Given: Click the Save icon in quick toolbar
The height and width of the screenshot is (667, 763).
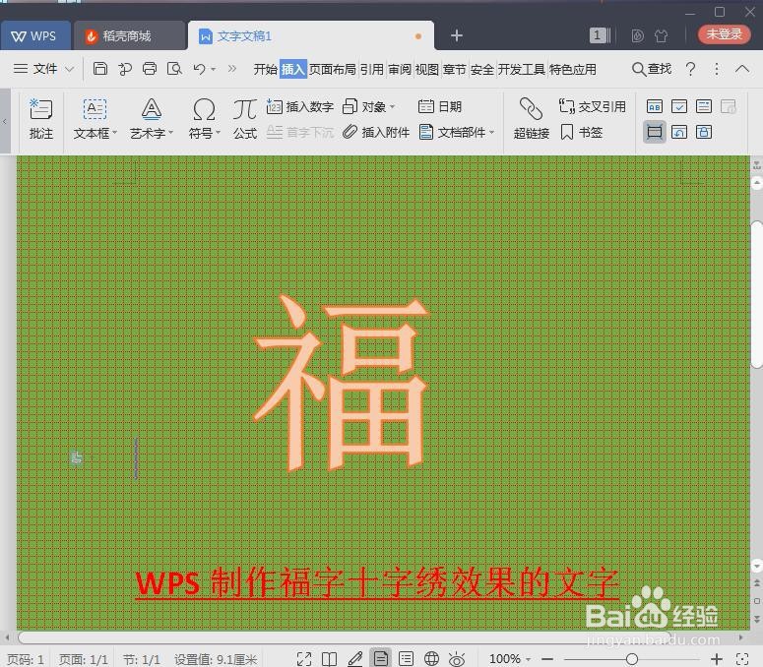Looking at the screenshot, I should 99,69.
